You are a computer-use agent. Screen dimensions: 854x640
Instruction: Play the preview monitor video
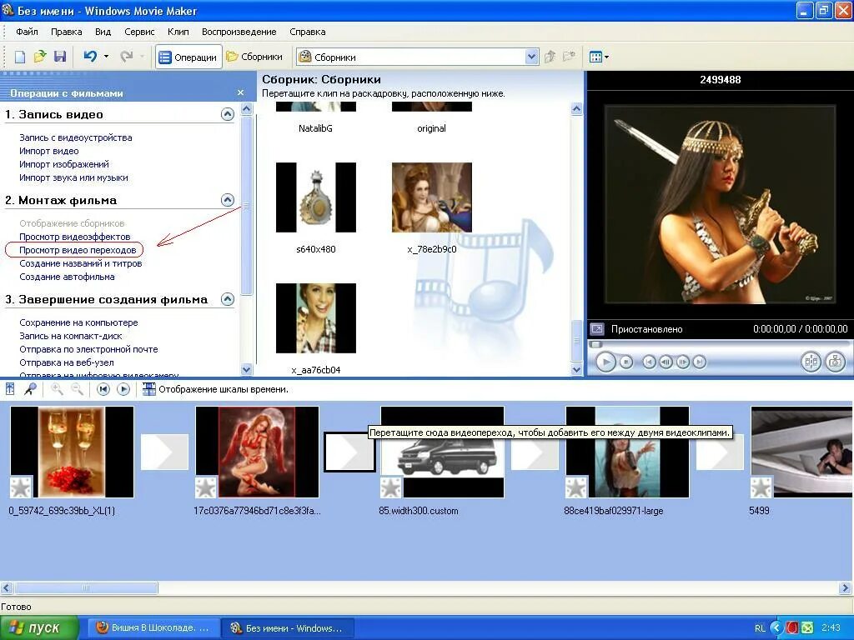605,362
